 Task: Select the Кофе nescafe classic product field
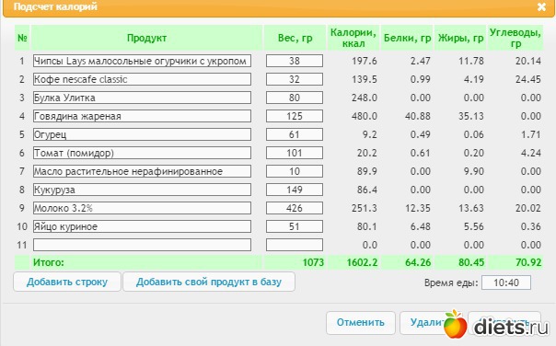142,79
